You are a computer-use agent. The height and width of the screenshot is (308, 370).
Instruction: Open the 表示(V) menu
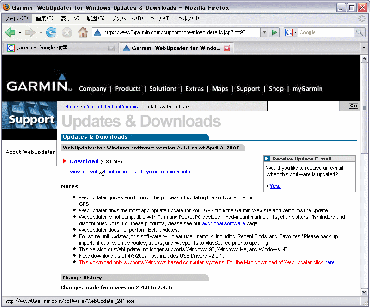point(70,18)
